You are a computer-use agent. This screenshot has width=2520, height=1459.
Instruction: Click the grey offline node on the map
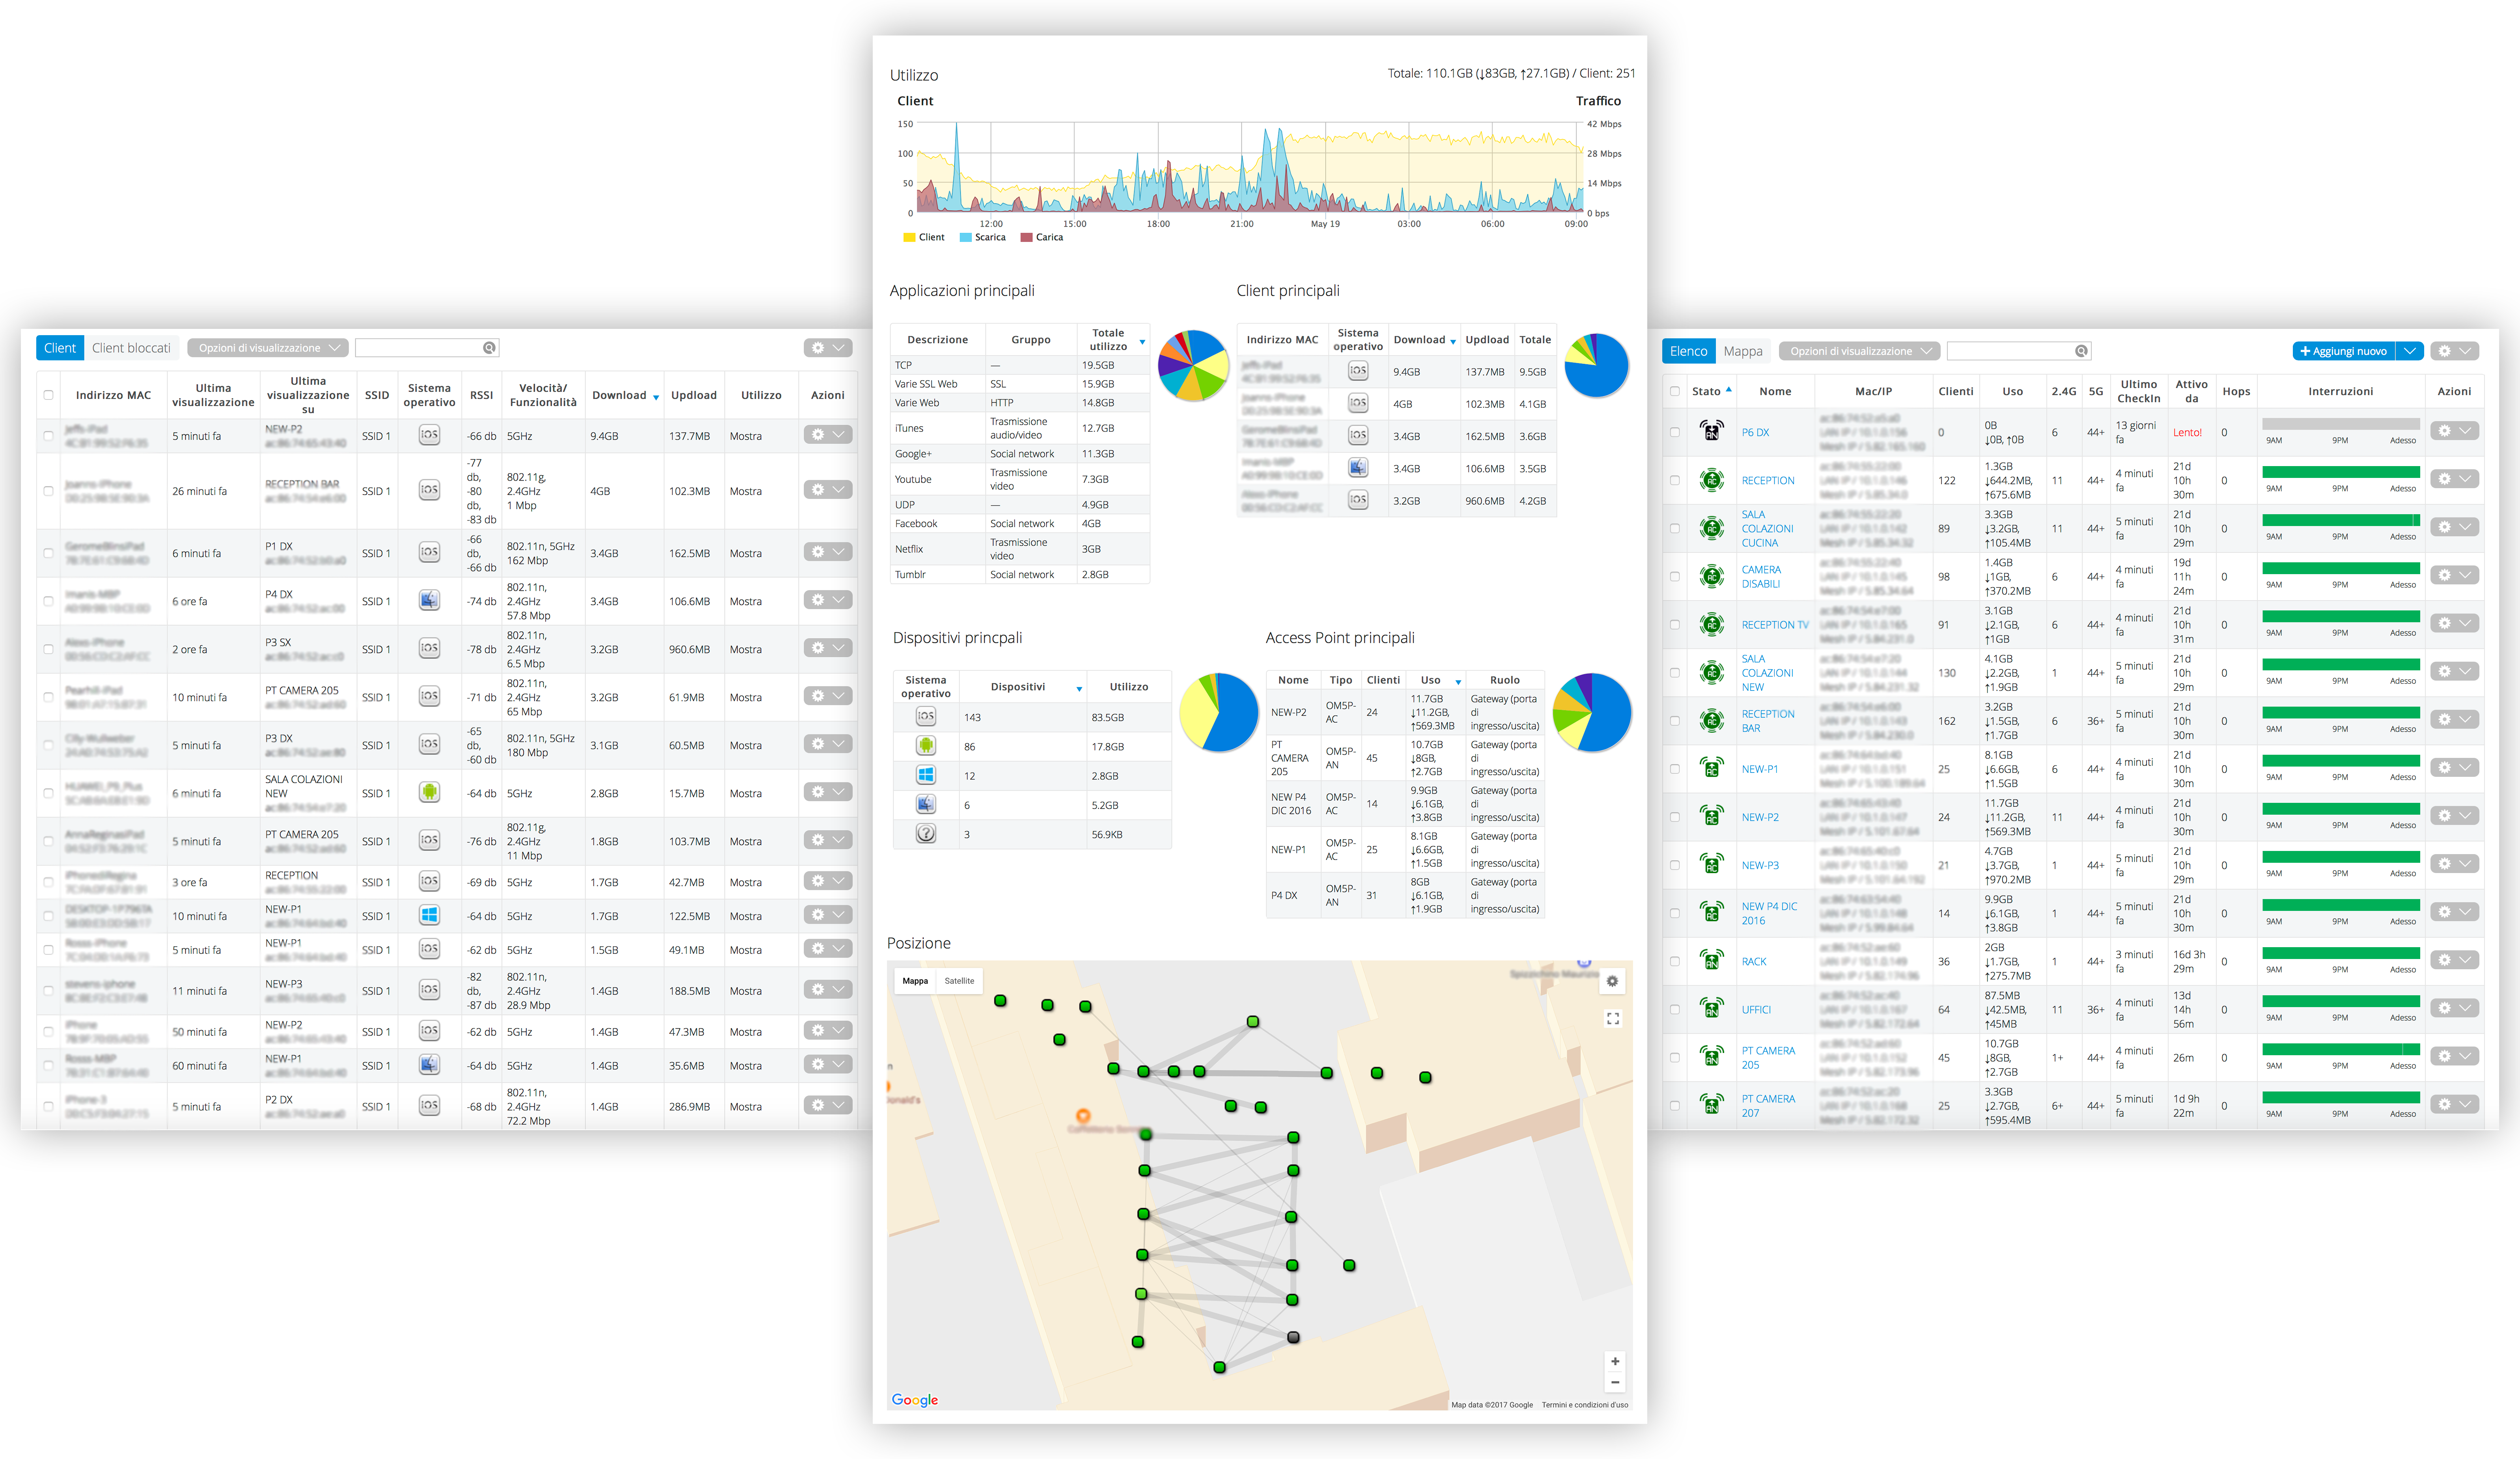click(1293, 1337)
